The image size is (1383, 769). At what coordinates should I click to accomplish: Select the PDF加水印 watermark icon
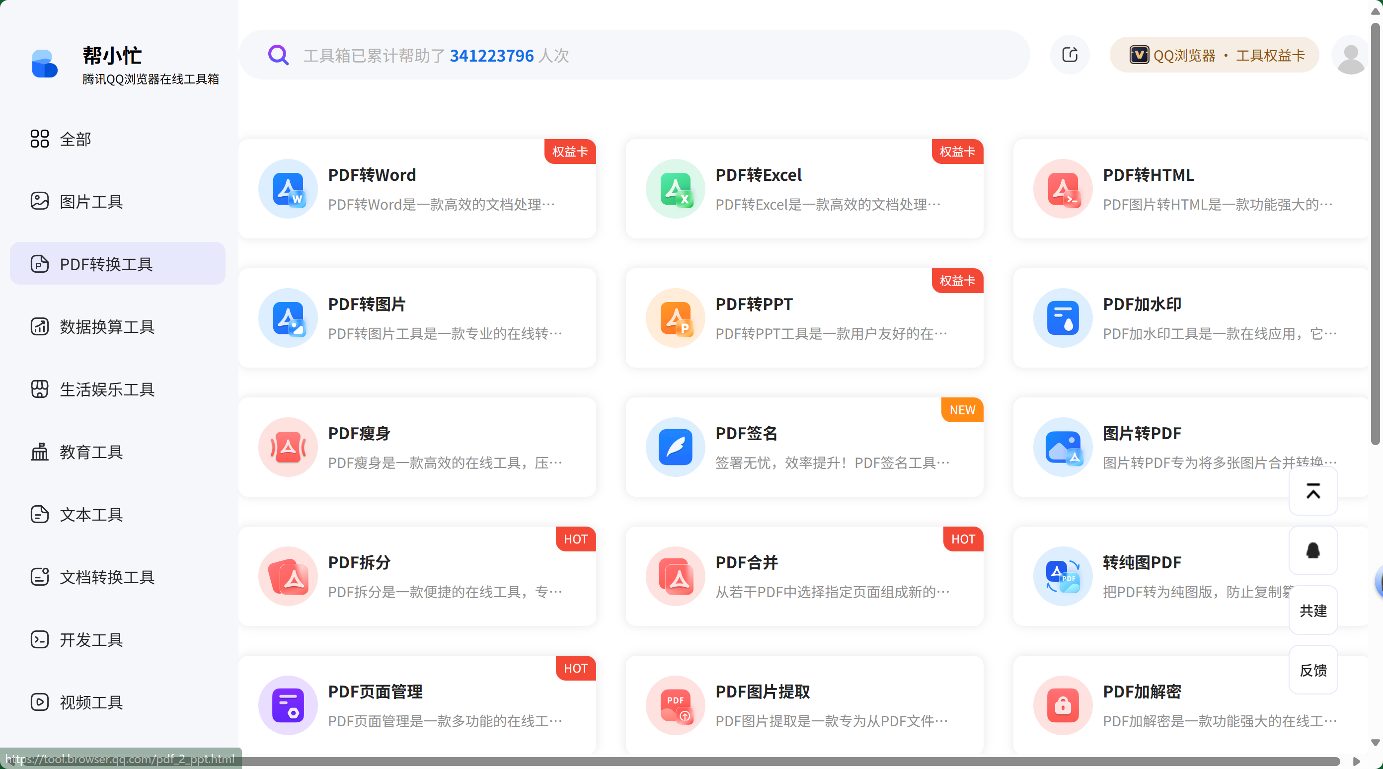point(1063,318)
